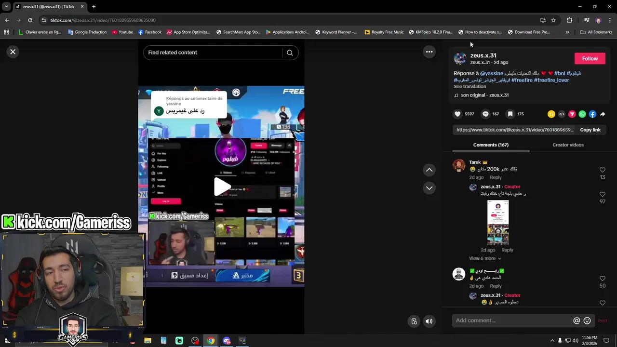Open Chrome tab search dropdown arrow
The height and width of the screenshot is (347, 617).
point(6,7)
